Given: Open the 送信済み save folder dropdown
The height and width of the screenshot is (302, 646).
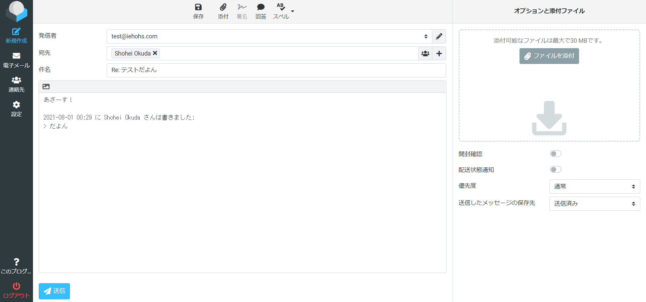Looking at the screenshot, I should [x=594, y=204].
